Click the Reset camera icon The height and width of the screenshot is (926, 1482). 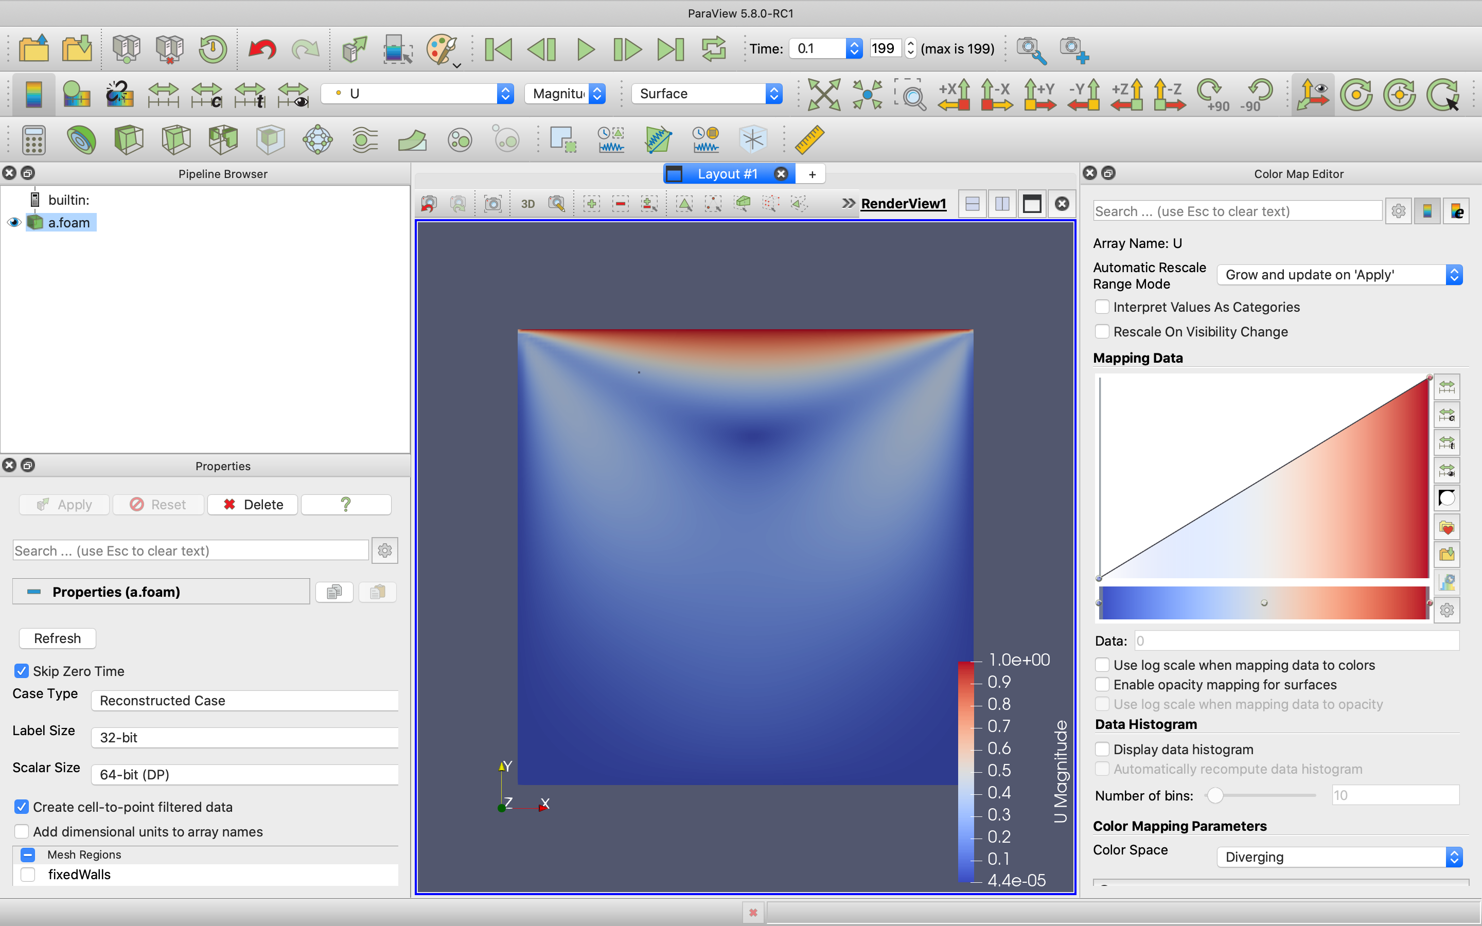point(824,94)
